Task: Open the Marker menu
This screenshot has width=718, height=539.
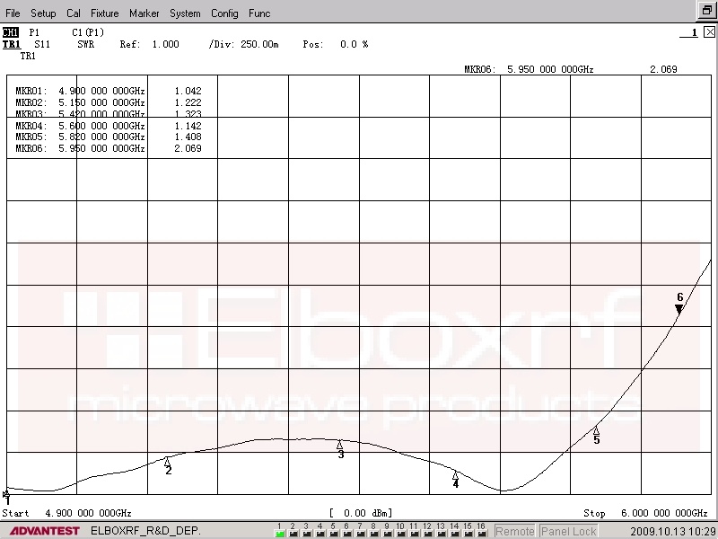Action: click(x=144, y=13)
